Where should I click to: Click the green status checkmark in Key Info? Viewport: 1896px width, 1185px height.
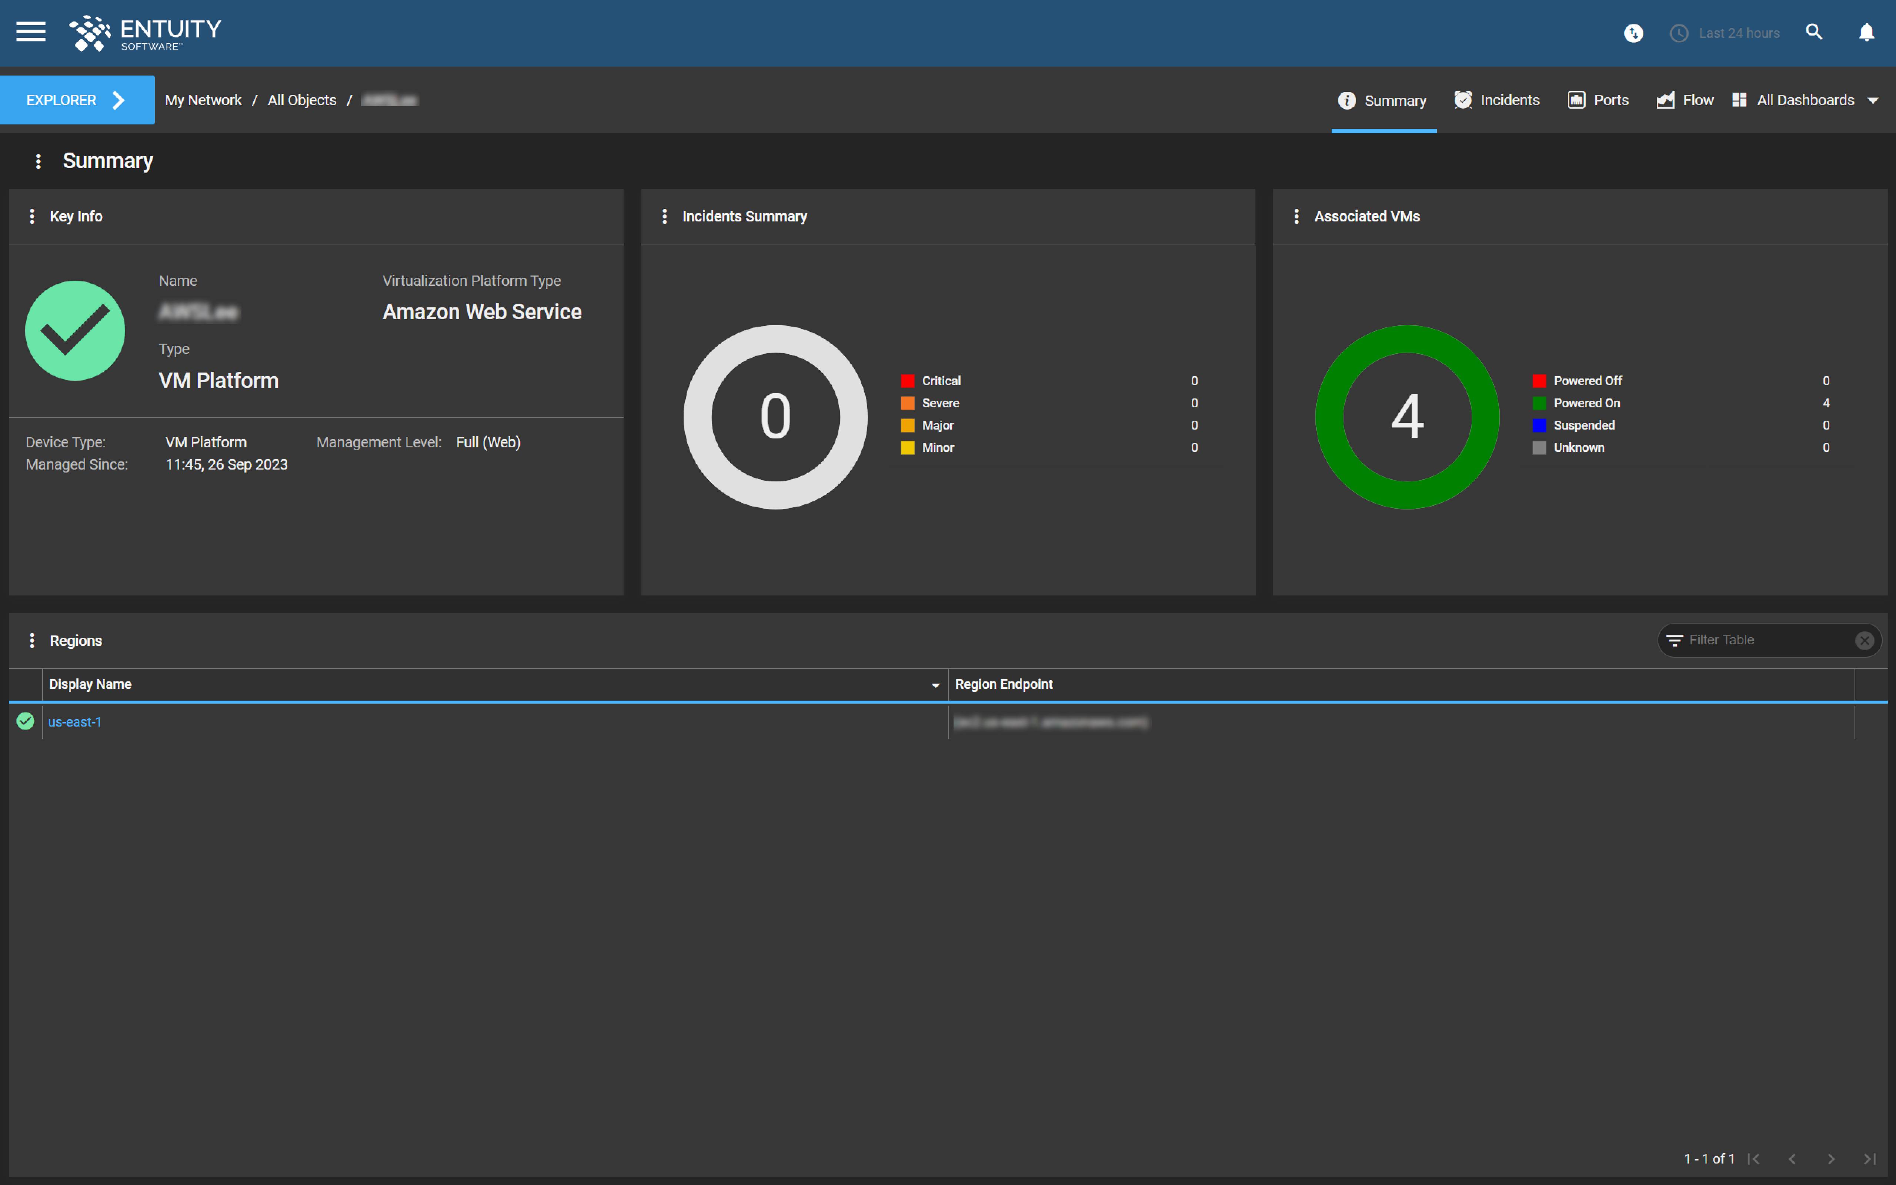click(75, 331)
